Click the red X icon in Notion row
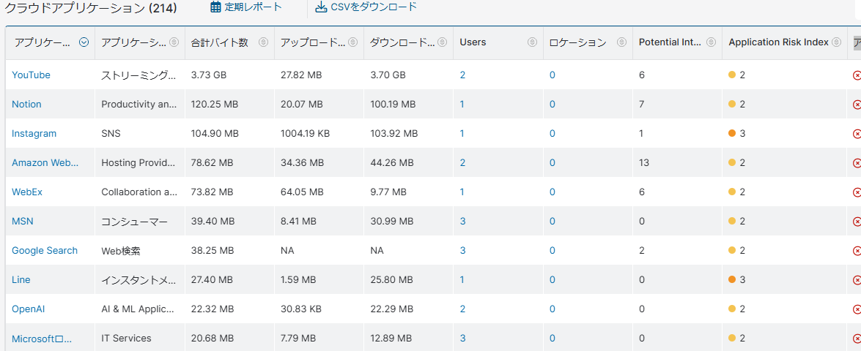The image size is (861, 351). click(857, 105)
